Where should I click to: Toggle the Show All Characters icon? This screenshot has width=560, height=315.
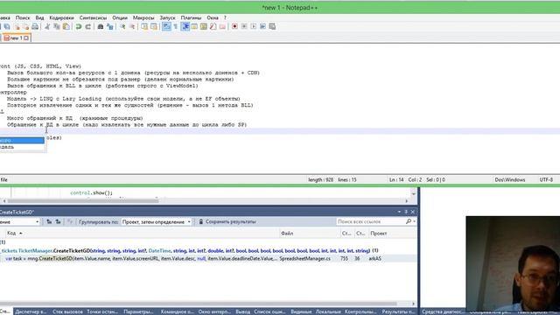tap(176, 26)
